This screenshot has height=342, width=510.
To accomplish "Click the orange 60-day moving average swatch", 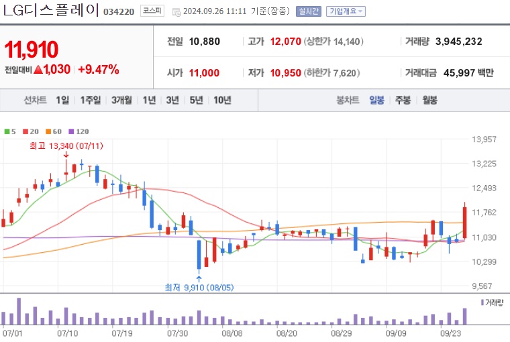I will point(48,131).
